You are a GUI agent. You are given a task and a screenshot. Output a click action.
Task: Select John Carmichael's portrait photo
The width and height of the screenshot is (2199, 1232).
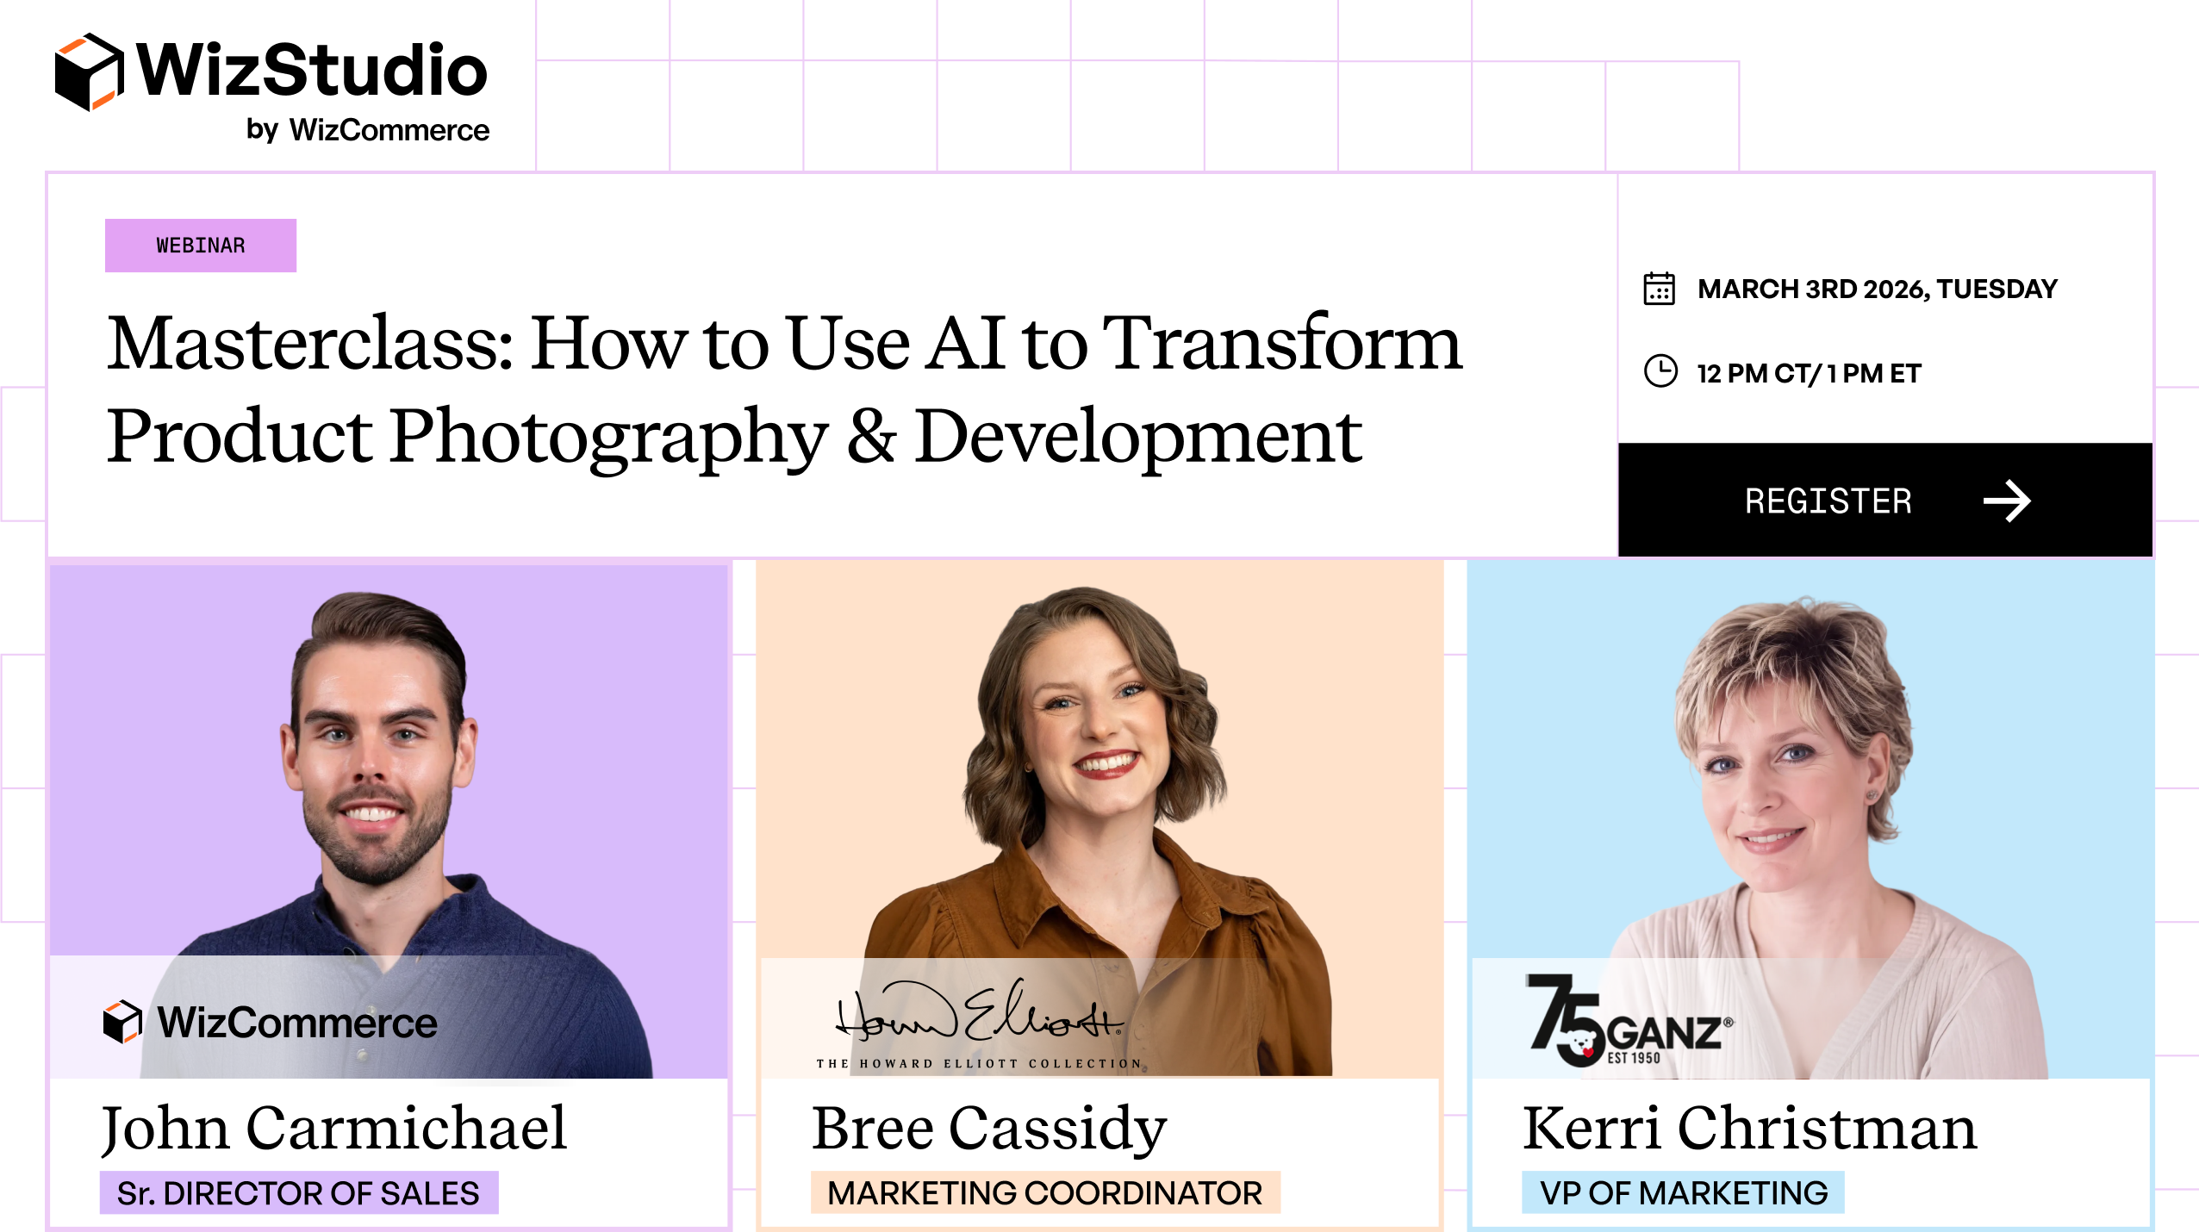tap(383, 775)
